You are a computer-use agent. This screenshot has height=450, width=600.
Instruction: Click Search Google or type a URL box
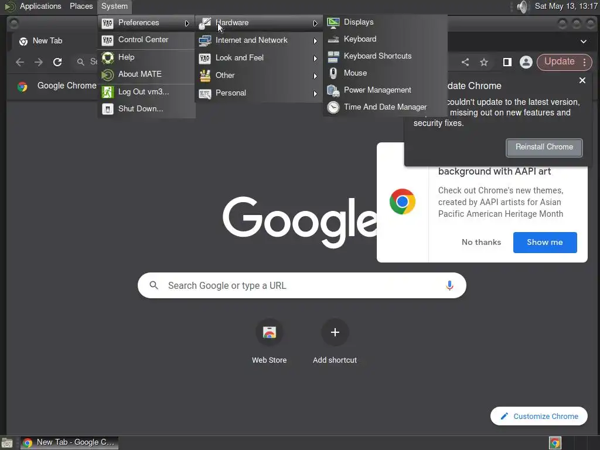point(302,285)
